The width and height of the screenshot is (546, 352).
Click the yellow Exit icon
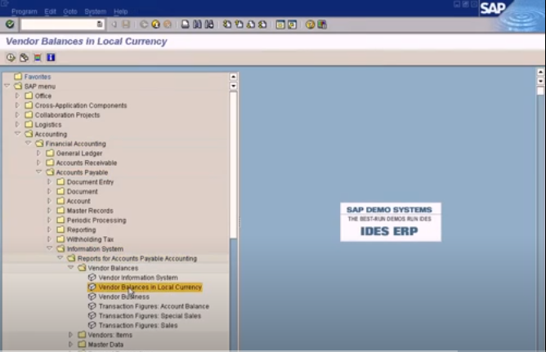click(155, 25)
